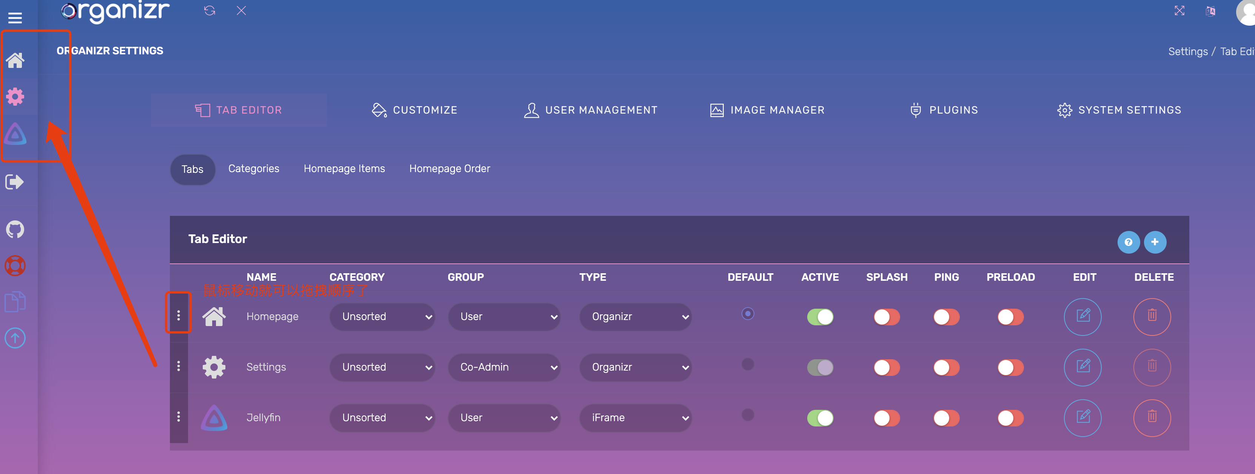
Task: Open the System Settings tab
Action: point(1119,110)
